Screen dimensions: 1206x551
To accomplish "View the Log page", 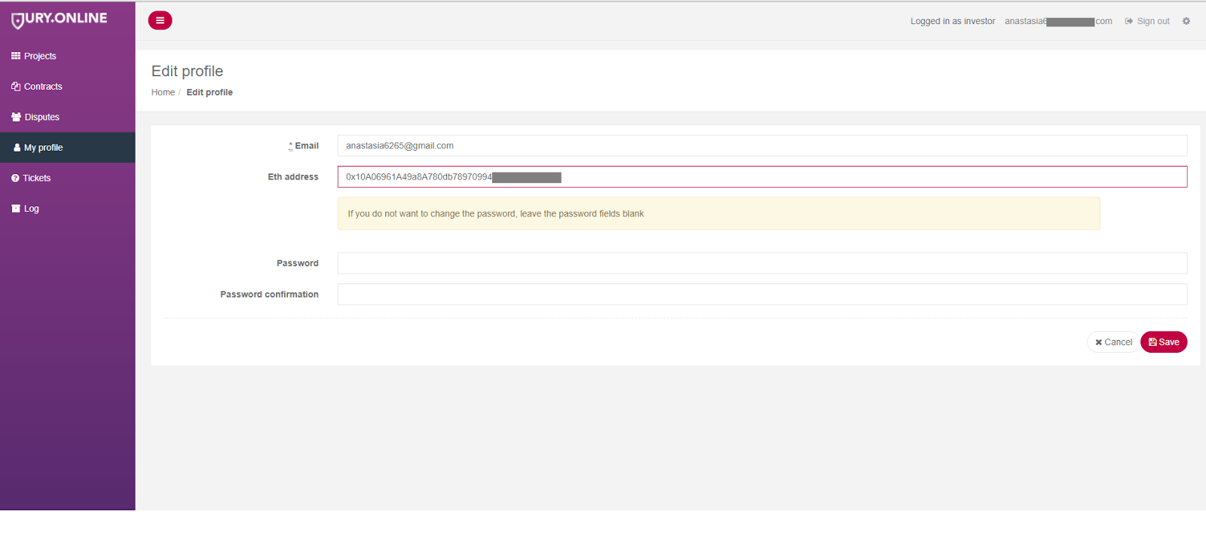I will [68, 209].
